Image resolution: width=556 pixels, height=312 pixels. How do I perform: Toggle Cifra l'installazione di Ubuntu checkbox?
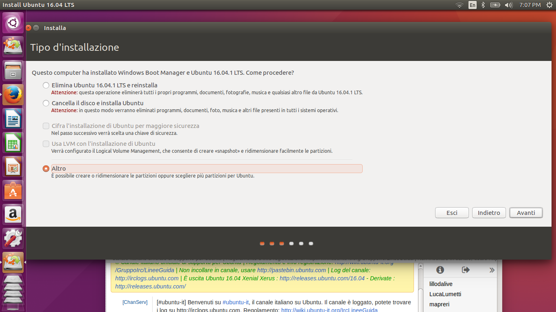pos(46,126)
